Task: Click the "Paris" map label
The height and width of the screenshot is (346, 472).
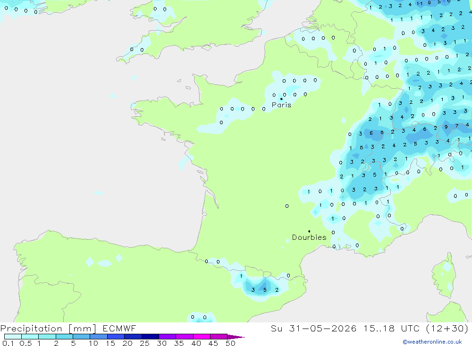Action: point(281,105)
